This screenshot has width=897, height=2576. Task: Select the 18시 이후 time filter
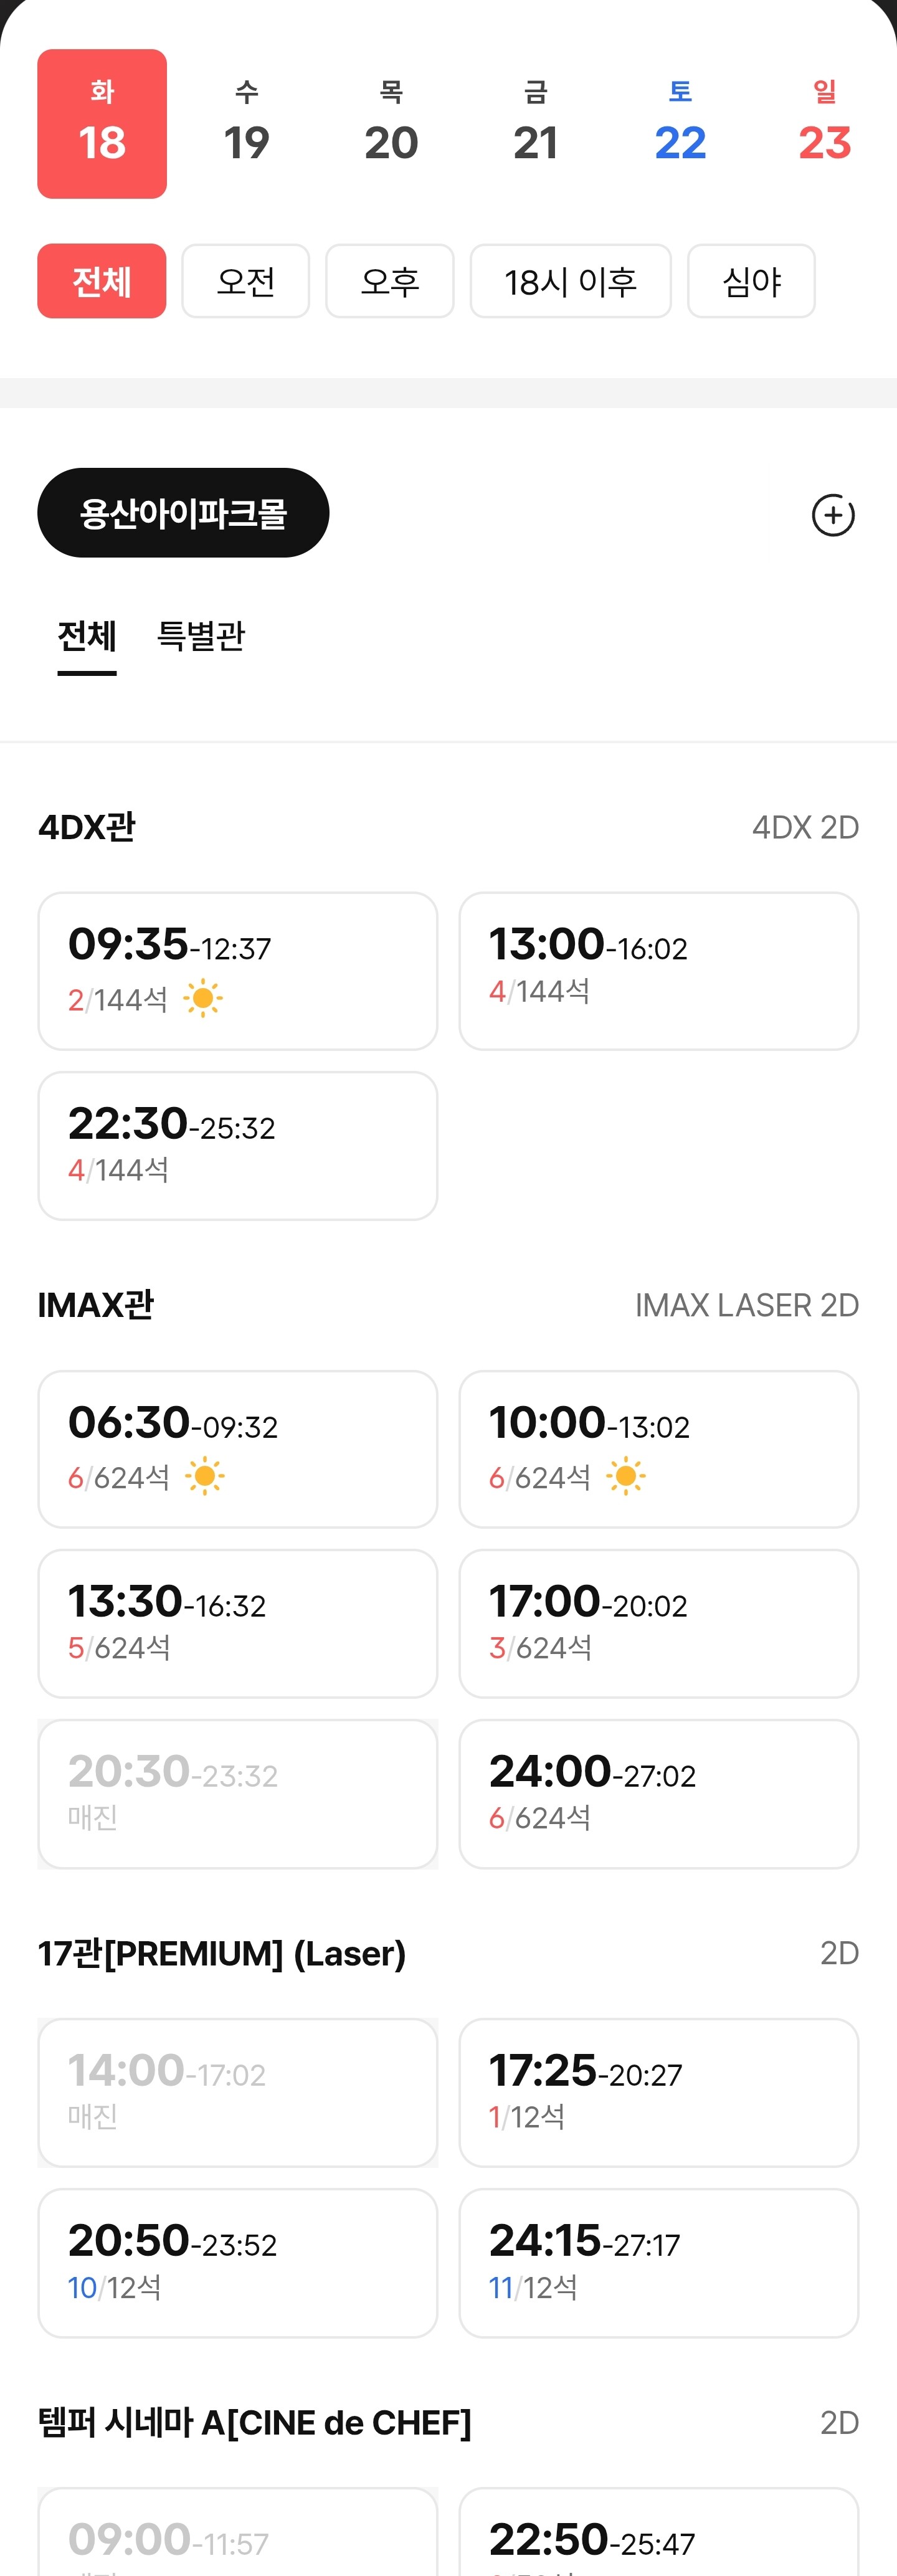point(570,281)
